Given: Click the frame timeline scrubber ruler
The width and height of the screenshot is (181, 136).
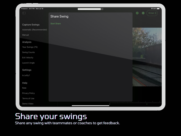Looking at the screenshot, I should (x=135, y=102).
